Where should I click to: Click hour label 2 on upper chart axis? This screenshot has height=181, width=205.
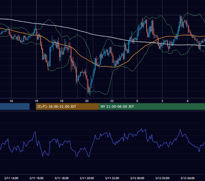162,101
